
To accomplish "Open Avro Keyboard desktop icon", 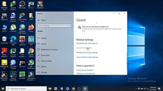I will (x=22, y=41).
